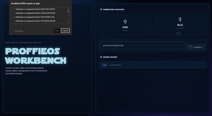Click the pairing list scrollbar thumb

68,11
